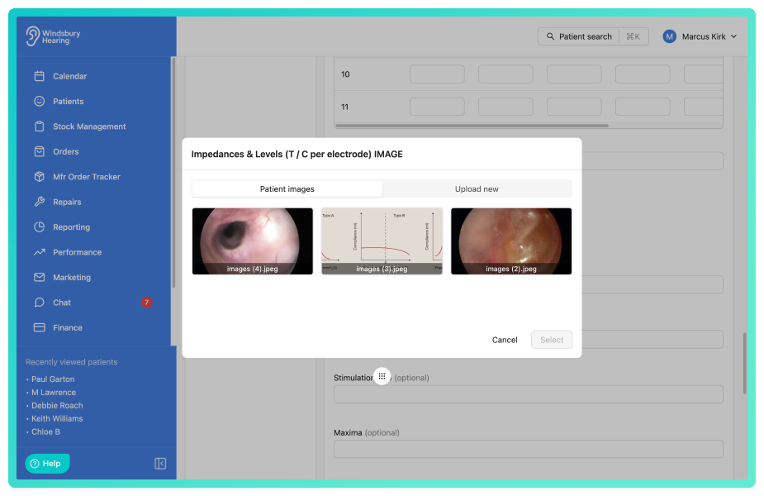
Task: Open the Calendar icon in sidebar
Action: tap(40, 76)
